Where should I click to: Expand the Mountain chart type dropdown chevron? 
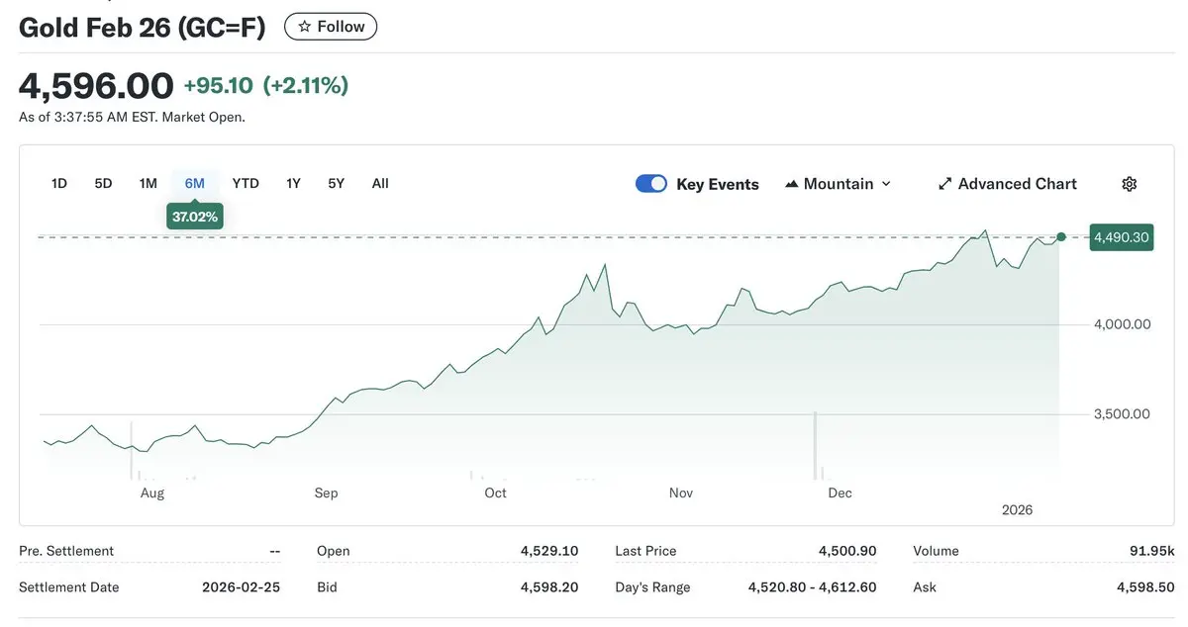tap(886, 184)
